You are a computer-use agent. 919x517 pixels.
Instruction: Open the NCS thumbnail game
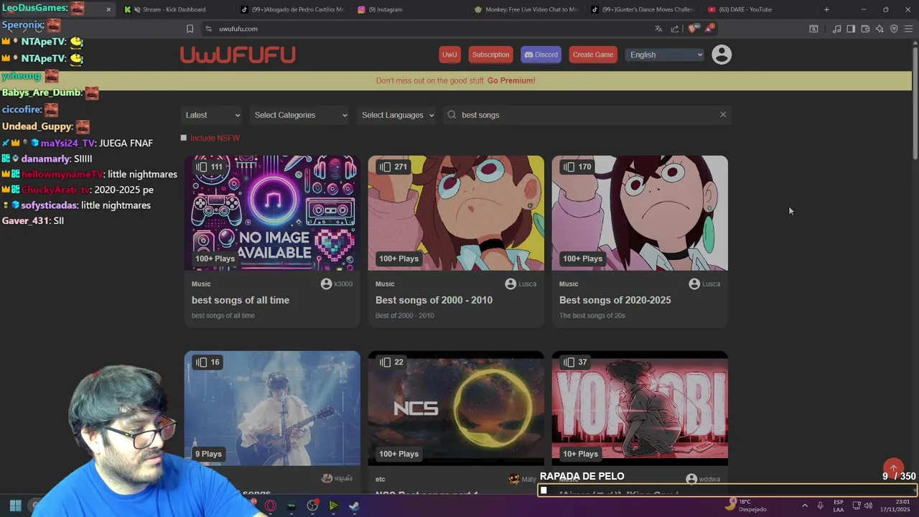click(456, 409)
